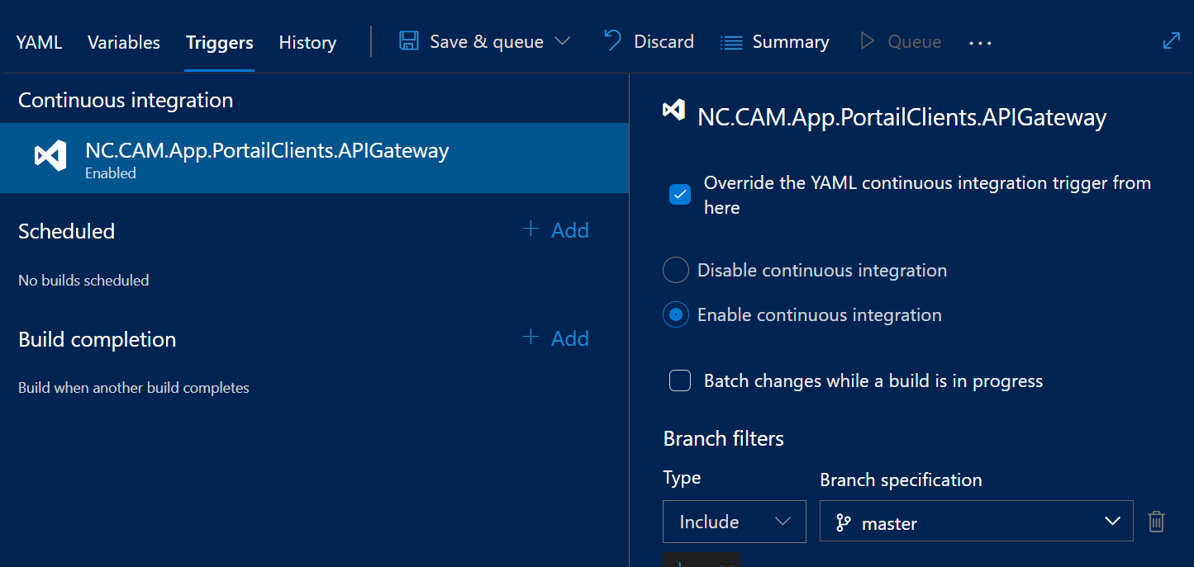Enable Batch changes while a build is in progress
Image resolution: width=1194 pixels, height=567 pixels.
point(679,380)
